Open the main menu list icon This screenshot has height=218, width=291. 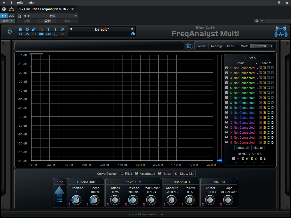(x=20, y=29)
